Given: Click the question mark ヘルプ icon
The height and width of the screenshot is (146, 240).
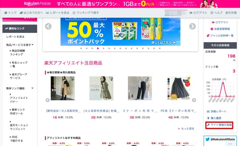Looking at the screenshot, I should tap(212, 13).
